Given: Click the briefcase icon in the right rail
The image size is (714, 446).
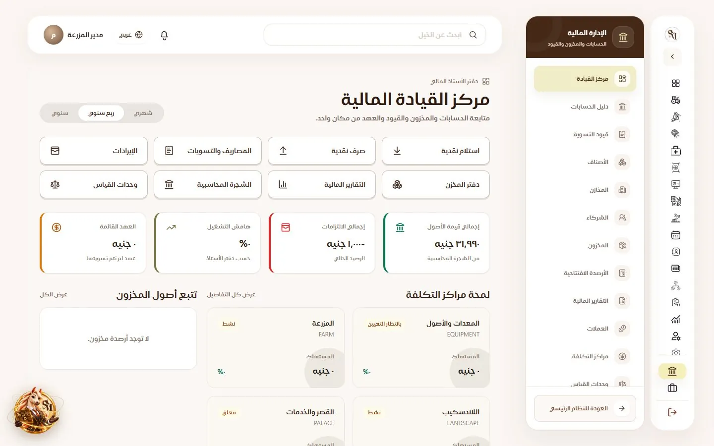Looking at the screenshot, I should click(672, 388).
